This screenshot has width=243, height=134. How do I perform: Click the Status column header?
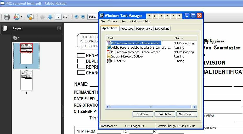[x=185, y=38]
